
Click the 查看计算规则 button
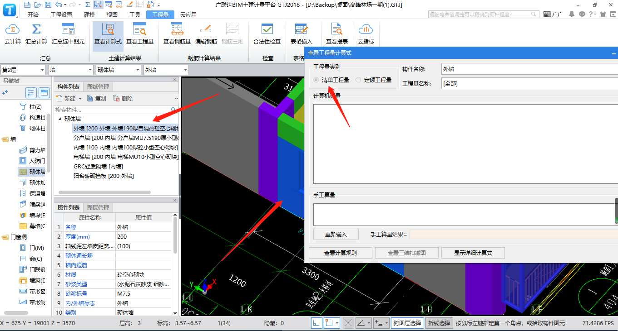click(341, 253)
